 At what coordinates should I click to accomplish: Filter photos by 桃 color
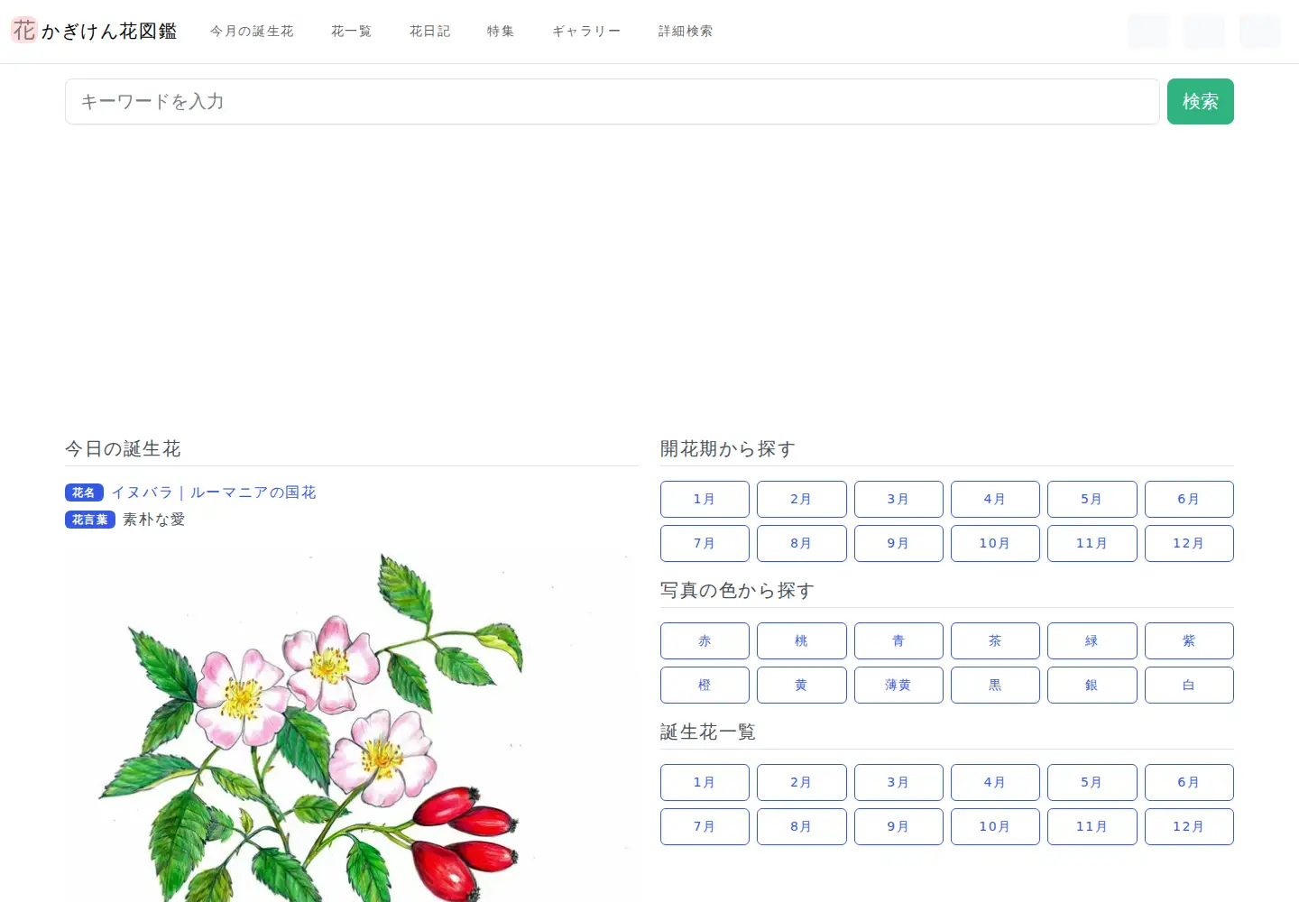(x=801, y=640)
